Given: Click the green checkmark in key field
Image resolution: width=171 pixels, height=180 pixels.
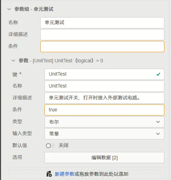Looking at the screenshot, I should (158, 74).
